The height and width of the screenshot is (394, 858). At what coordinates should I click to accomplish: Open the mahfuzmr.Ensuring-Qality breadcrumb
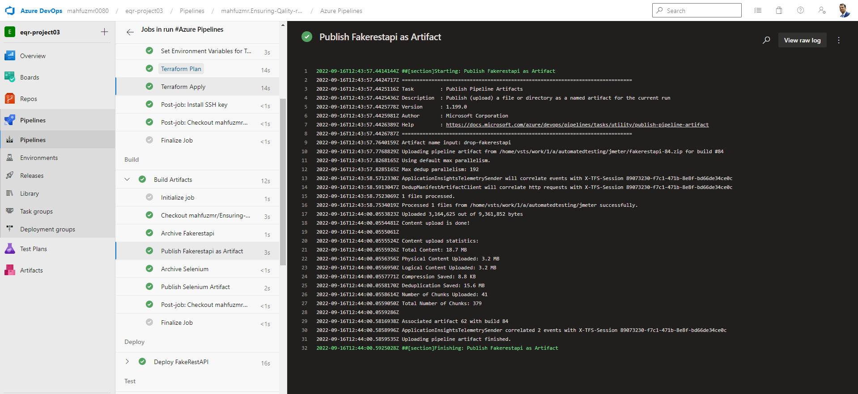262,11
